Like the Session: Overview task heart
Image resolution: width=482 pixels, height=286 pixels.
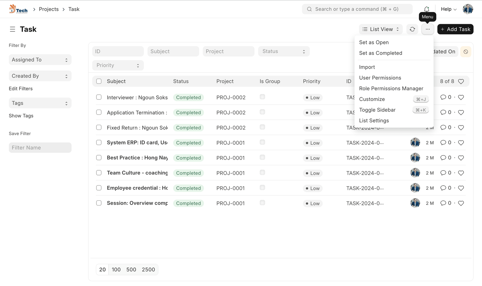pyautogui.click(x=461, y=203)
